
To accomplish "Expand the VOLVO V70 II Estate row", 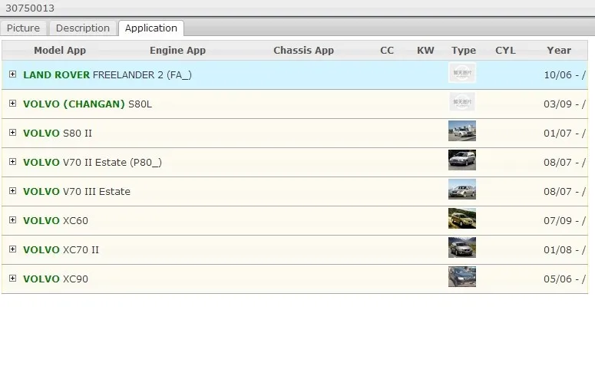I will (12, 162).
